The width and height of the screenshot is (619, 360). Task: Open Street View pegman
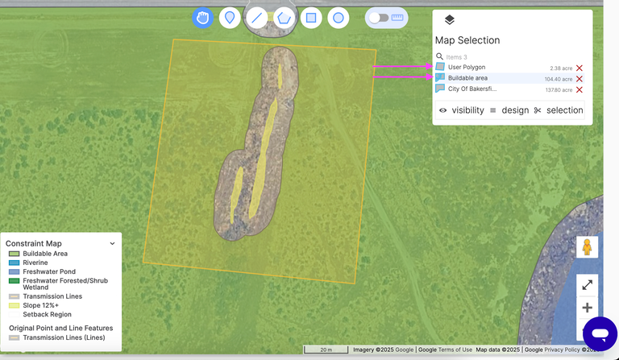click(587, 247)
